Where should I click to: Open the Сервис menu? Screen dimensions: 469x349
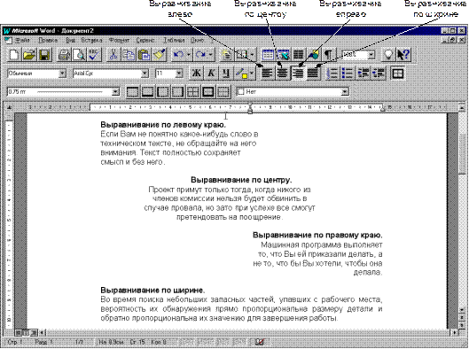145,41
